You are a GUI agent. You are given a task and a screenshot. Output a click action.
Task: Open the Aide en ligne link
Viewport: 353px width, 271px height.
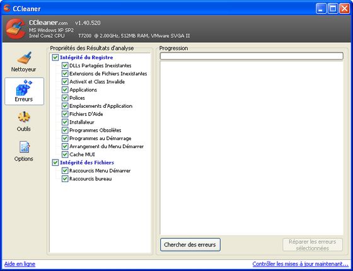(x=20, y=264)
